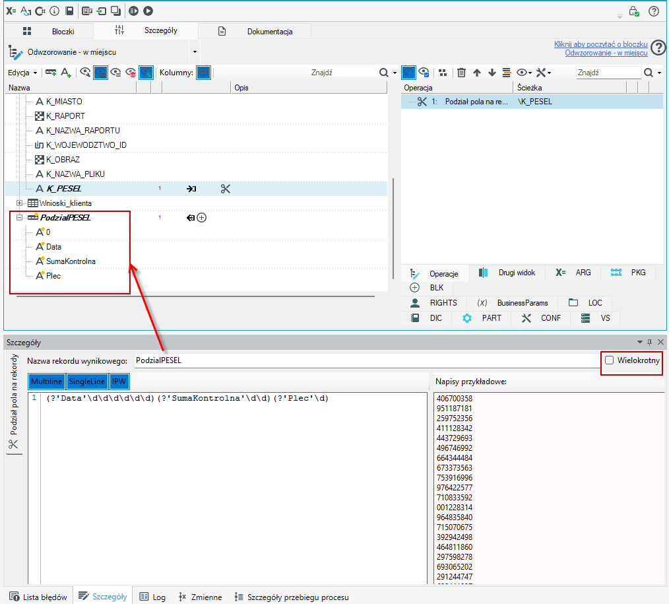Image resolution: width=669 pixels, height=604 pixels.
Task: Click the Znajdź search field in operations panel
Action: (x=608, y=73)
